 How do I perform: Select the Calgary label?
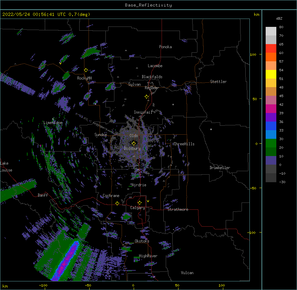point(137,208)
